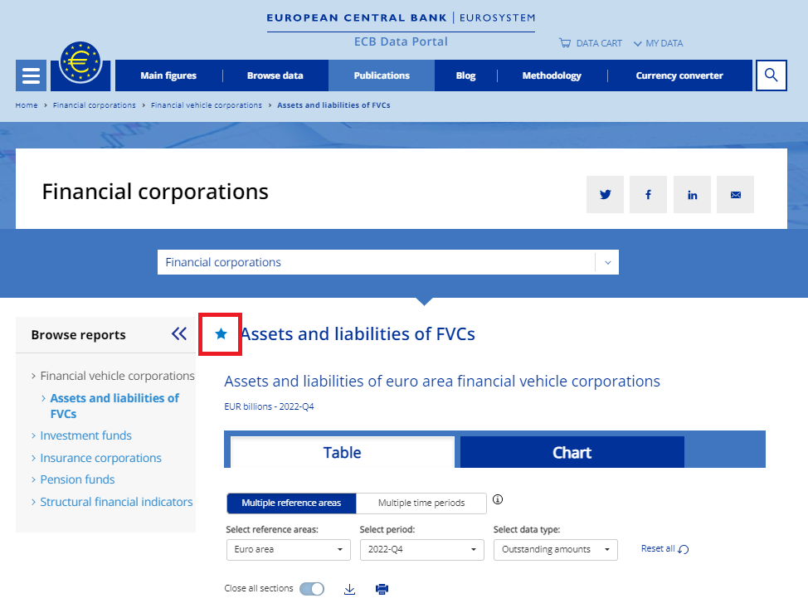This screenshot has height=608, width=808.
Task: Switch to Multiple time periods mode
Action: coord(421,503)
